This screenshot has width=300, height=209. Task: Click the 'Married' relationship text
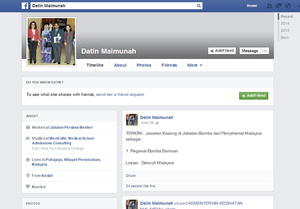click(39, 187)
